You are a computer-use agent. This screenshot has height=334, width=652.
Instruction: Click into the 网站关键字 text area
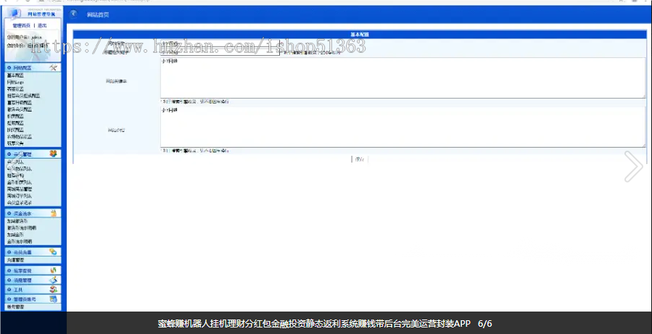(403, 78)
